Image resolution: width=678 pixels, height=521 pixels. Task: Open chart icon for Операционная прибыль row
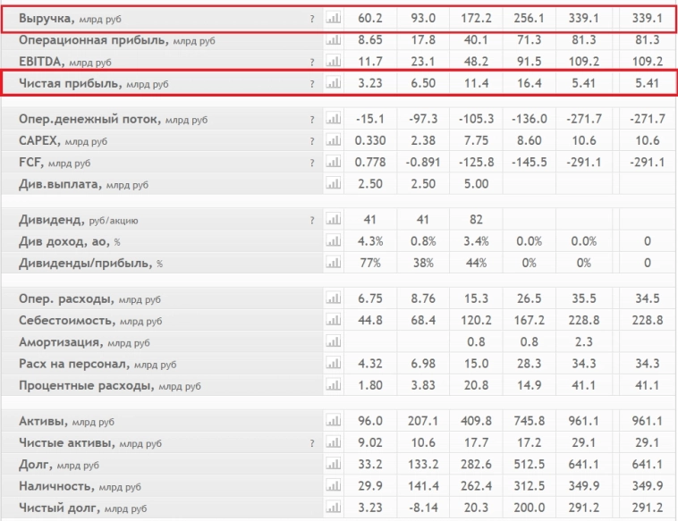point(333,39)
